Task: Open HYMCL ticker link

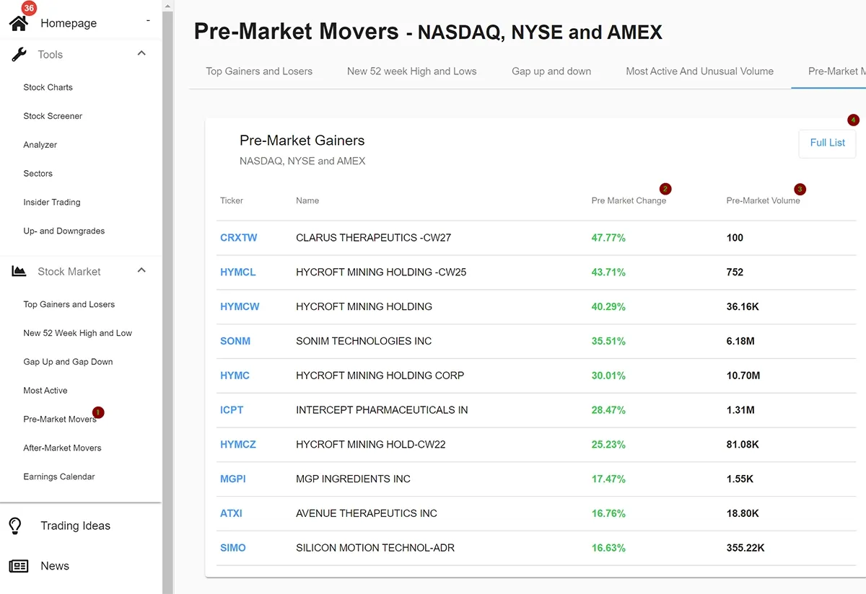Action: [237, 272]
